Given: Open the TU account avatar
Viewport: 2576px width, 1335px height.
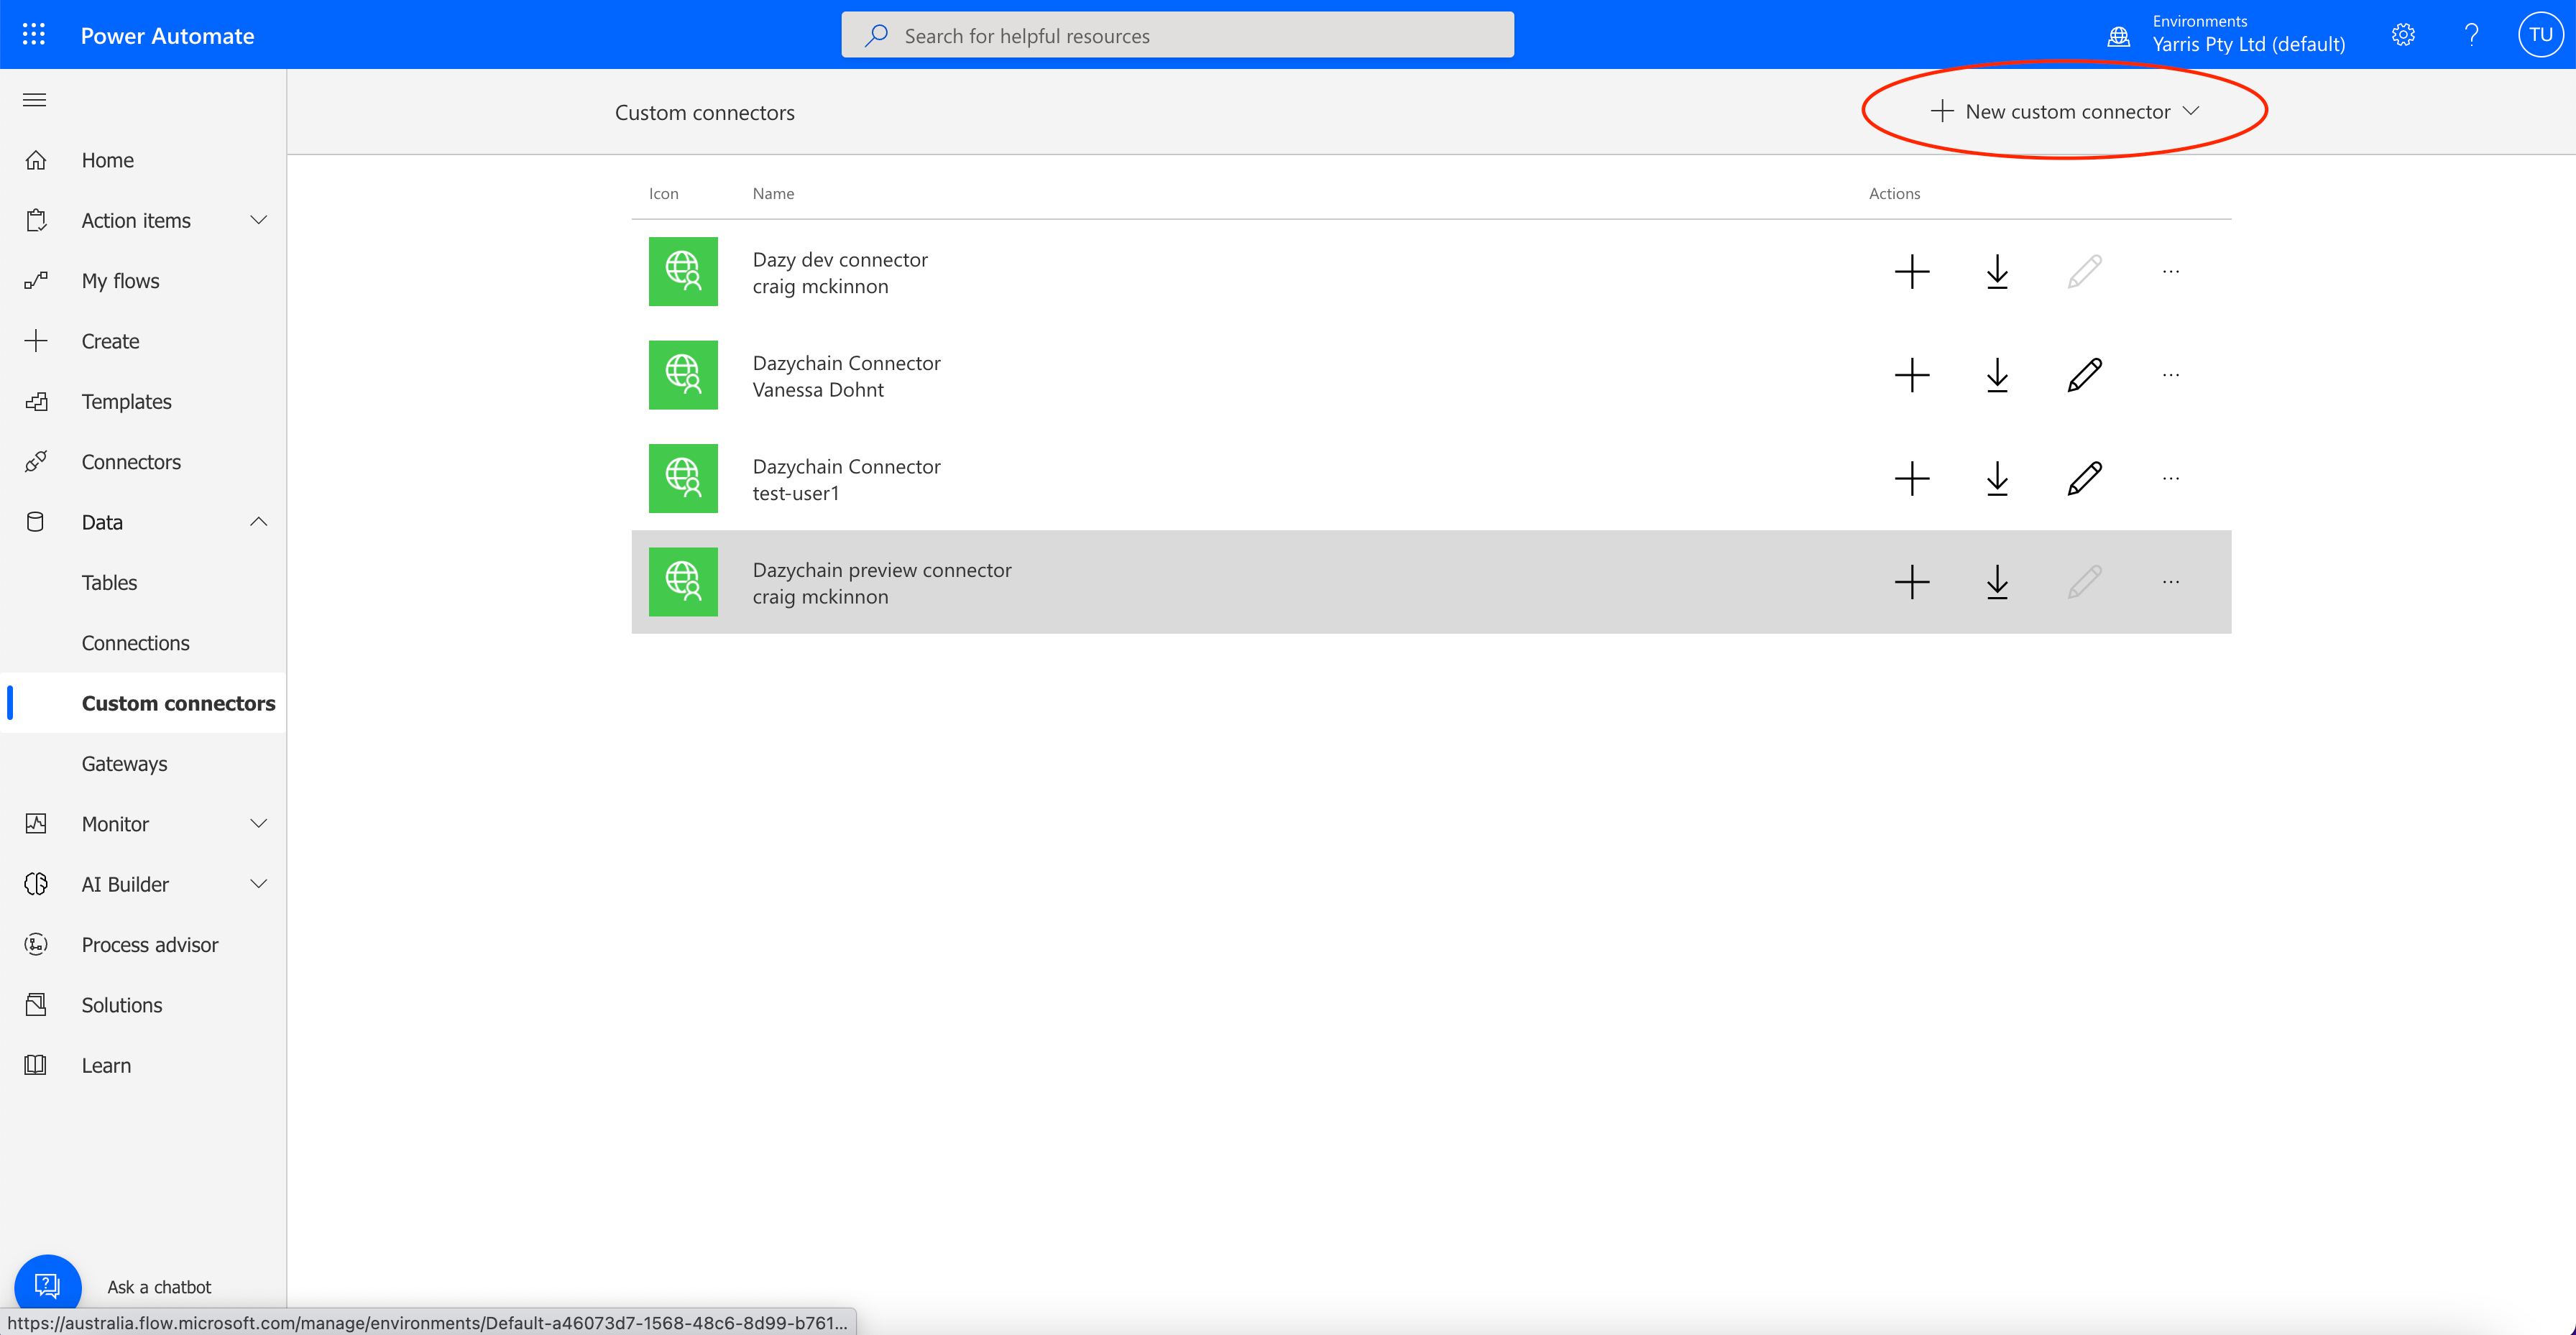Looking at the screenshot, I should tap(2540, 35).
